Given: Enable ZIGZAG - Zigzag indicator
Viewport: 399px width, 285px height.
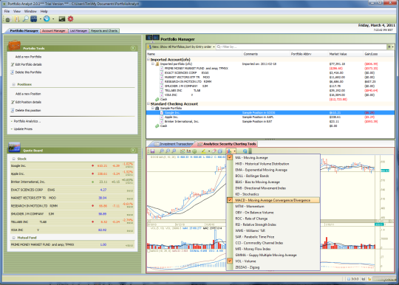Looking at the screenshot, I should click(273, 267).
